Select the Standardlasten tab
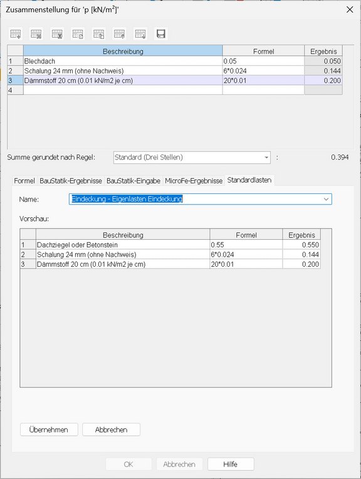 pos(249,180)
